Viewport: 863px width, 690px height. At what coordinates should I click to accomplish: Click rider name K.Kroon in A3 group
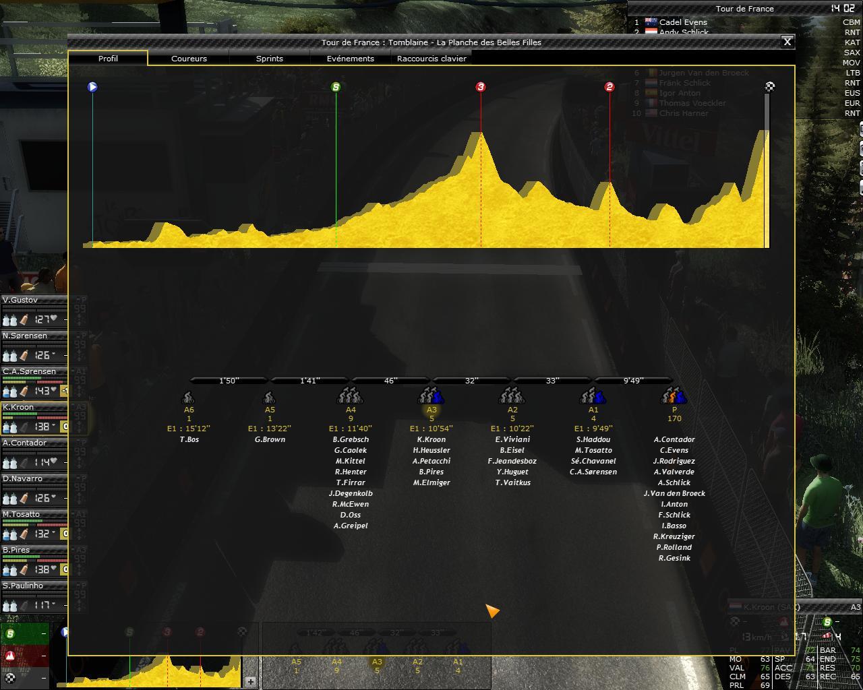(431, 439)
